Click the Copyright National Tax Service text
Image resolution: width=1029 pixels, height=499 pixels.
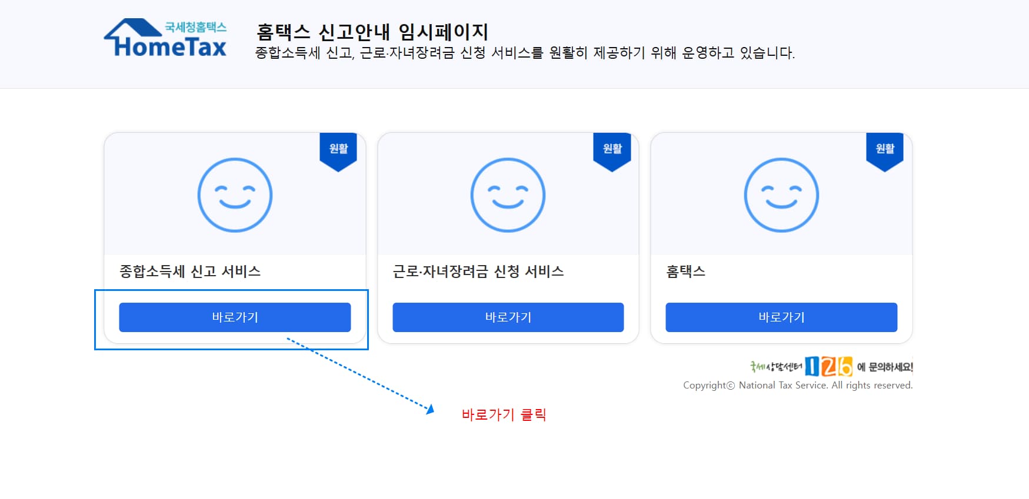798,386
